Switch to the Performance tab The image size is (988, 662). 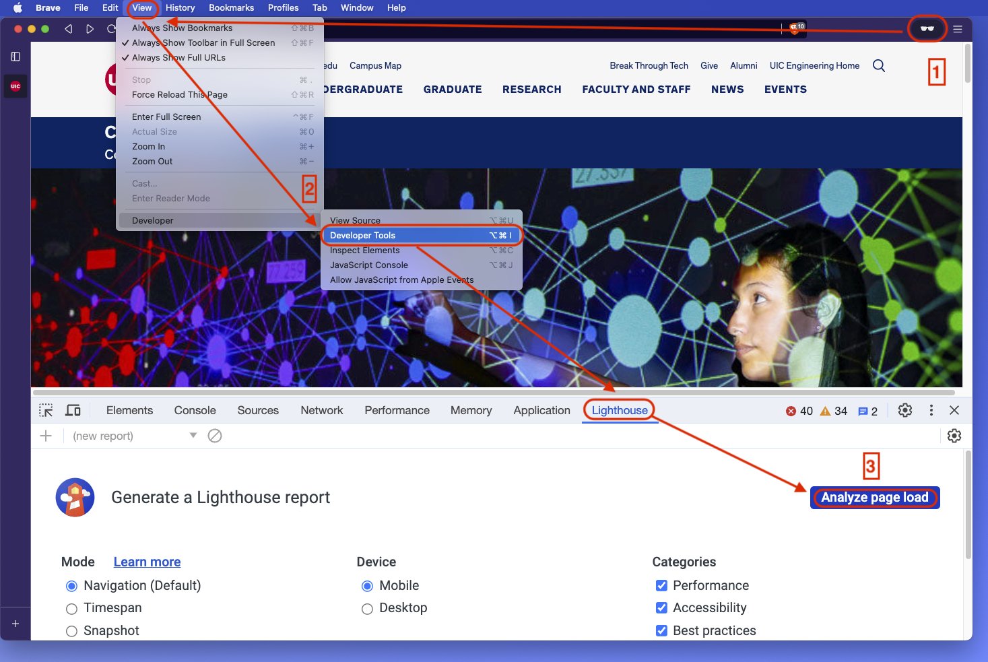(397, 410)
